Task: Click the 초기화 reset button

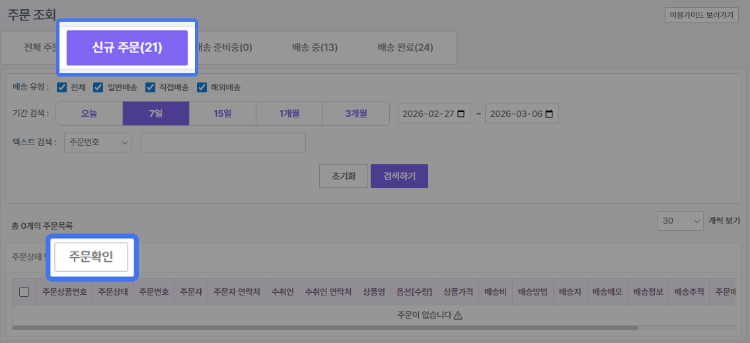Action: 344,176
